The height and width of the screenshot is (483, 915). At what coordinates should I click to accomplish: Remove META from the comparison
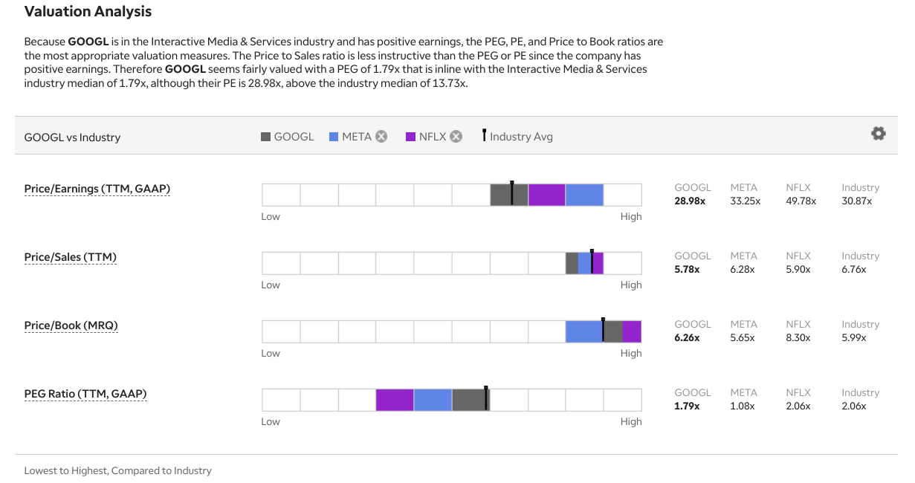(381, 137)
